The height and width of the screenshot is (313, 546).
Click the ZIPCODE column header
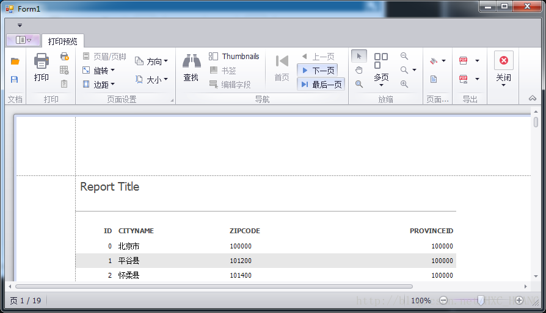tap(244, 231)
